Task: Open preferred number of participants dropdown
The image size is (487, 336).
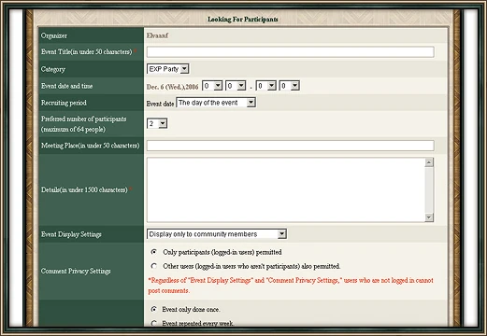Action: (x=157, y=123)
